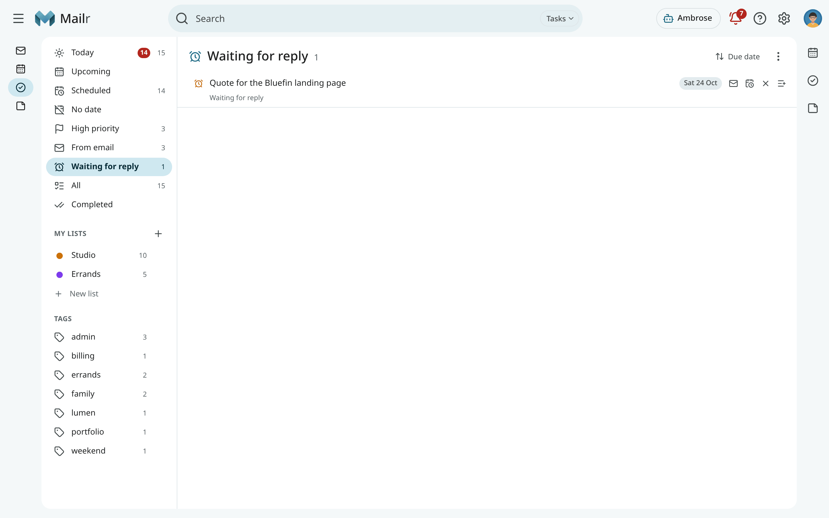The image size is (829, 518).
Task: Expand the Tasks search scope dropdown
Action: point(559,18)
